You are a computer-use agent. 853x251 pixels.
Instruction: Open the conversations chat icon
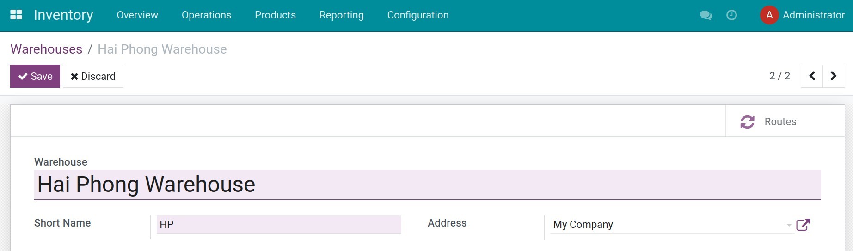tap(706, 15)
